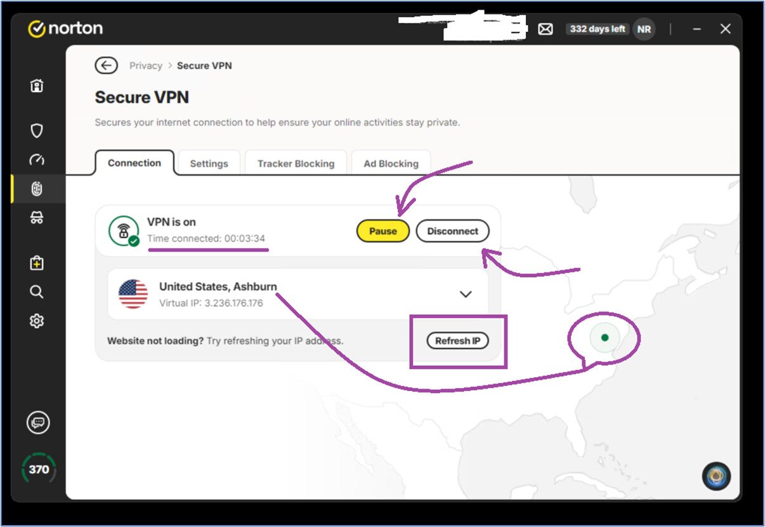Click the Refresh IP button
This screenshot has width=765, height=527.
pyautogui.click(x=458, y=341)
